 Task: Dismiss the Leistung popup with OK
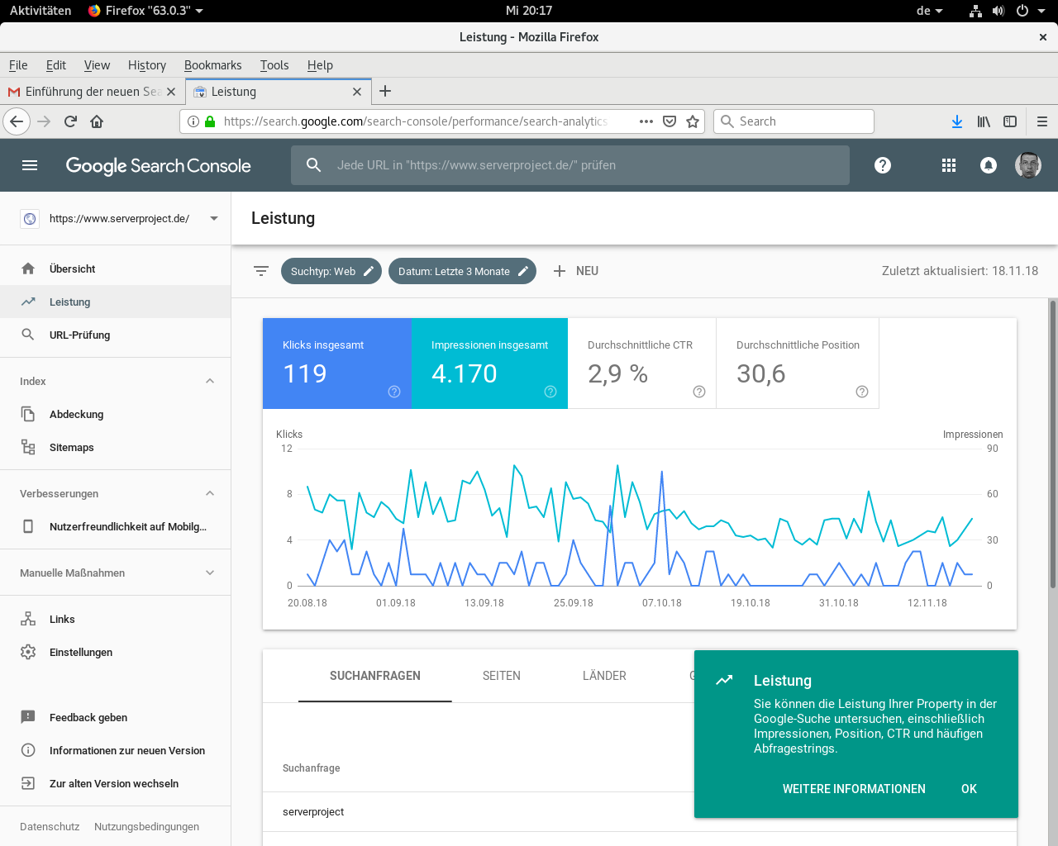(969, 789)
